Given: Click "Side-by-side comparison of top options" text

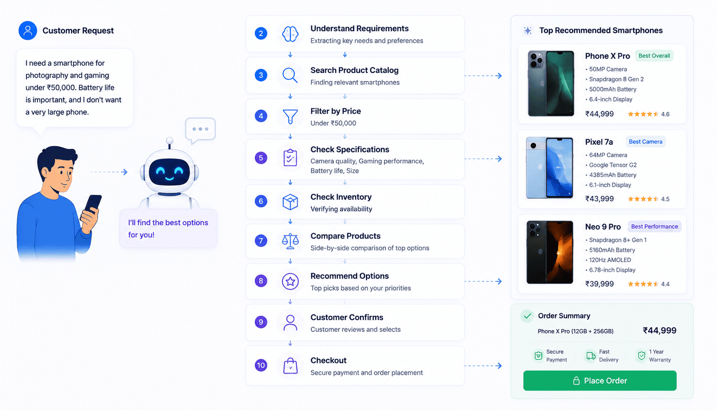Looking at the screenshot, I should pyautogui.click(x=370, y=248).
